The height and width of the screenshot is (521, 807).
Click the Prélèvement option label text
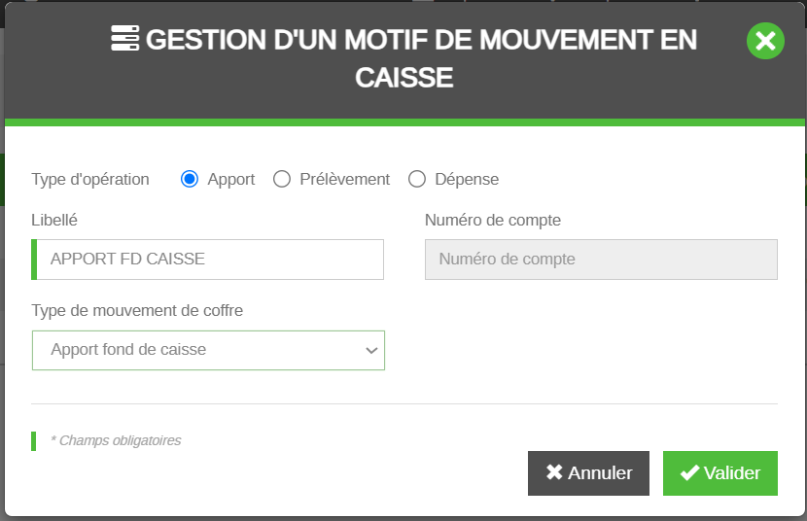pyautogui.click(x=344, y=179)
